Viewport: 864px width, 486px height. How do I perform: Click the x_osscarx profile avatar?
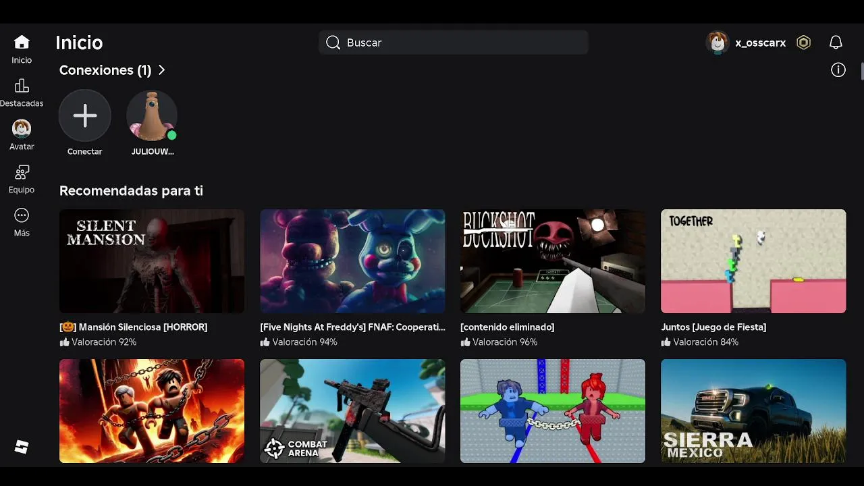(718, 43)
